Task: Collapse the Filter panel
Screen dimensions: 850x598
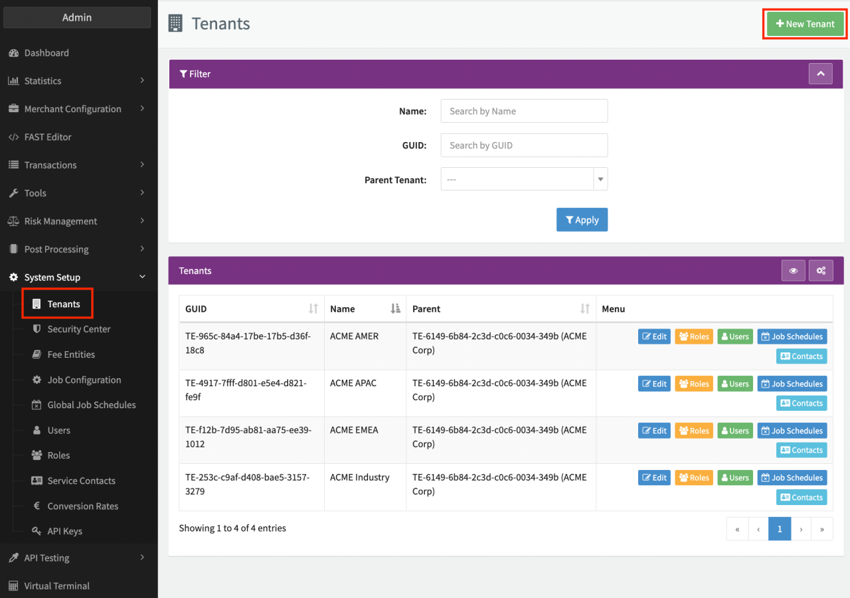Action: click(x=820, y=74)
